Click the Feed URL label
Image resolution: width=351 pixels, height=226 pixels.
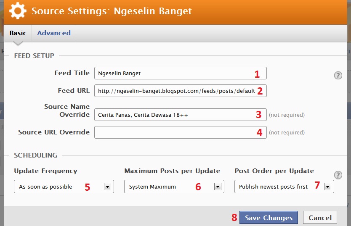pos(74,91)
